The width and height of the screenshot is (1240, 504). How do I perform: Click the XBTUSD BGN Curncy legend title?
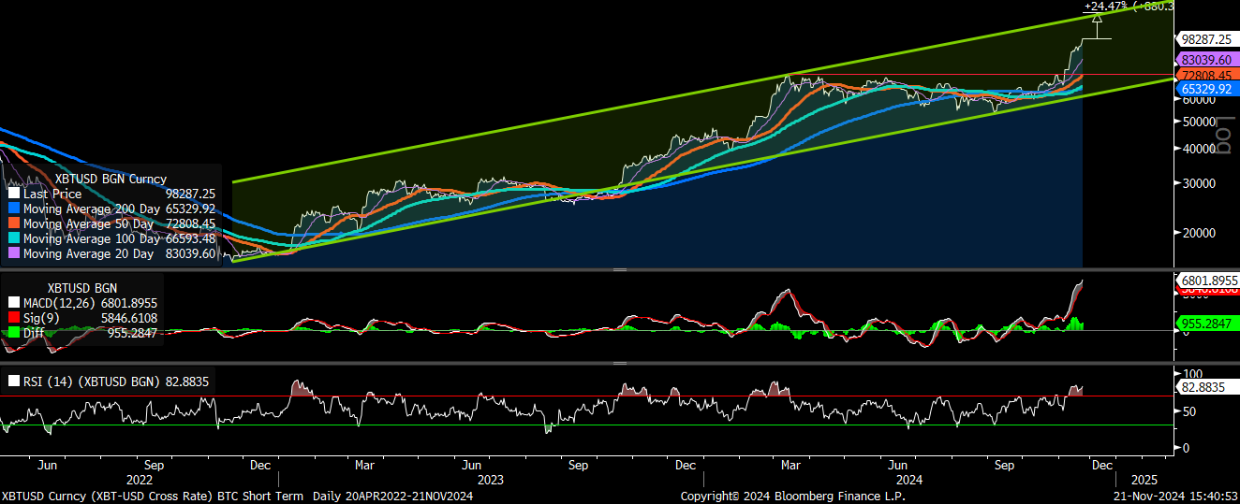111,179
